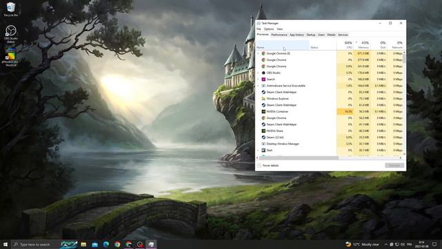This screenshot has height=249, width=442.
Task: Open the weather widget showing 12°C
Action: [x=362, y=244]
